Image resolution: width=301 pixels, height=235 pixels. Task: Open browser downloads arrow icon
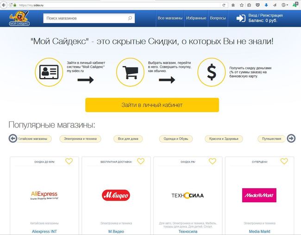click(x=266, y=5)
